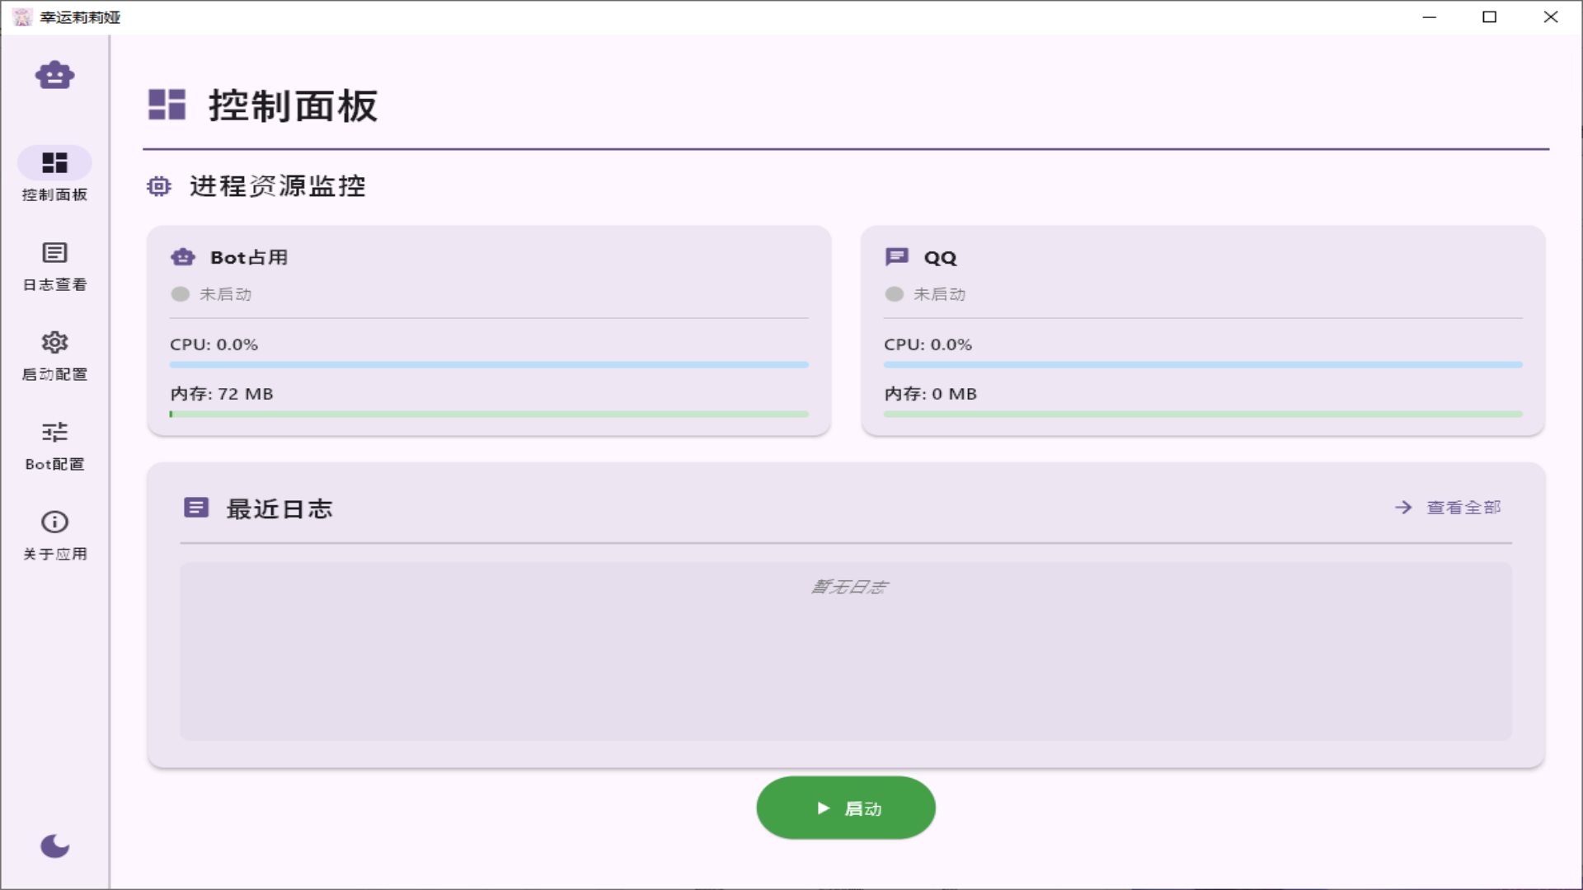The width and height of the screenshot is (1583, 890).
Task: Click the arrow next to 查看全部
Action: click(1402, 508)
